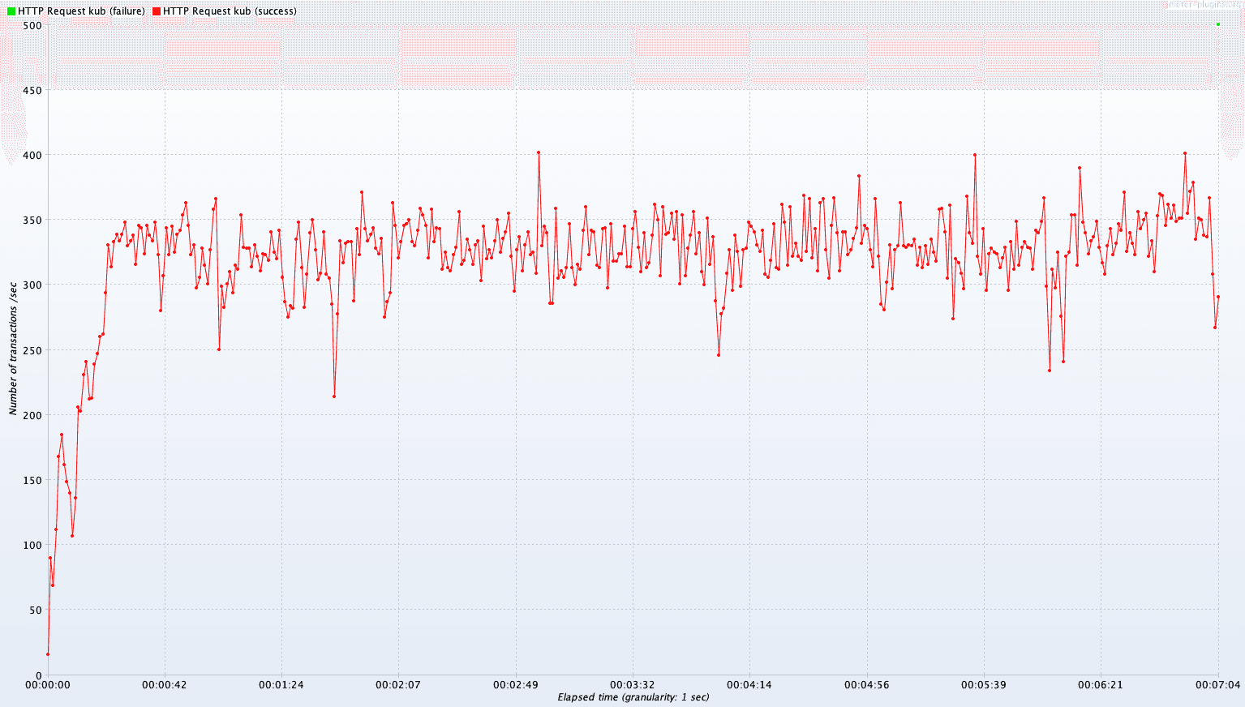This screenshot has height=707, width=1245.
Task: Click the 'Elapsed time (granularity: 1 sec)' axis title
Action: 633,697
